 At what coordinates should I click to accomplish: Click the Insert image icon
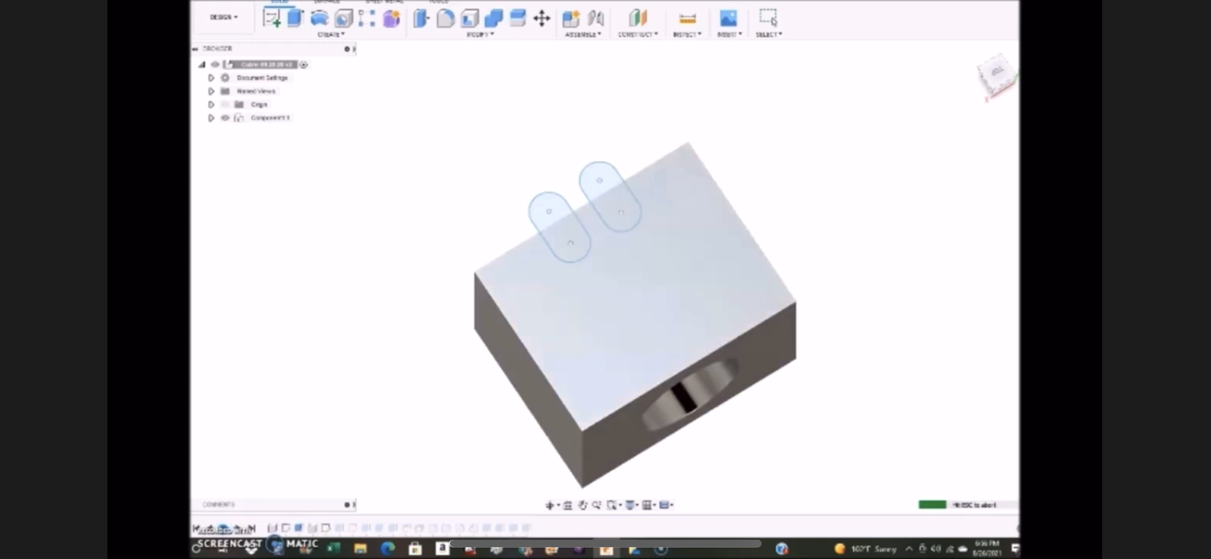tap(728, 19)
